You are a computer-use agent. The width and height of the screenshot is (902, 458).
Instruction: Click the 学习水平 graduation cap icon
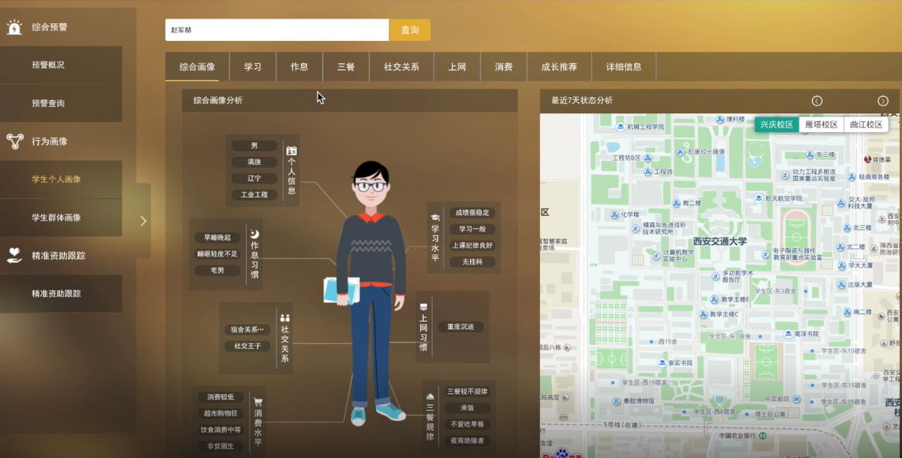(x=435, y=217)
